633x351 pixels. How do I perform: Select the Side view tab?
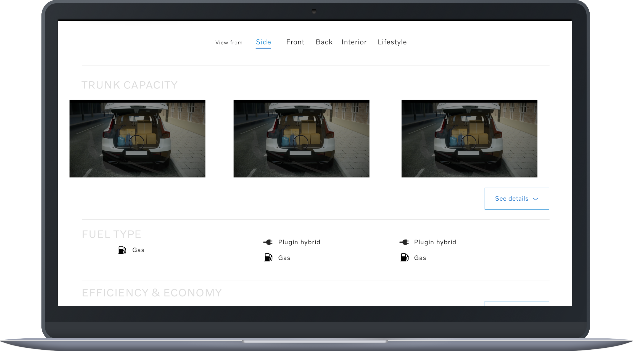(x=263, y=42)
